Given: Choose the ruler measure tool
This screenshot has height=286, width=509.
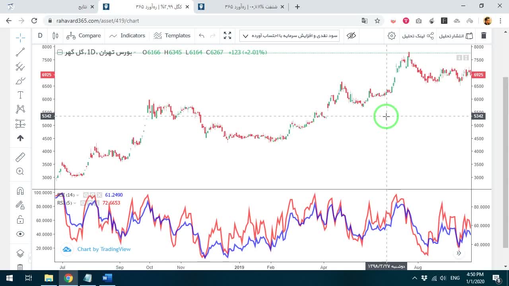Looking at the screenshot, I should point(20,157).
